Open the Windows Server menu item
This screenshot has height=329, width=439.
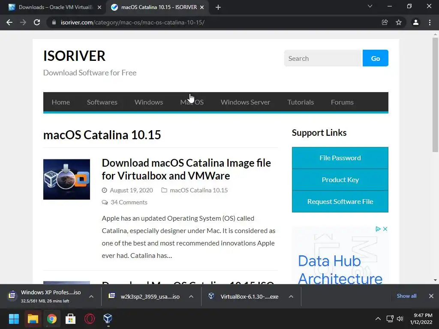[246, 102]
